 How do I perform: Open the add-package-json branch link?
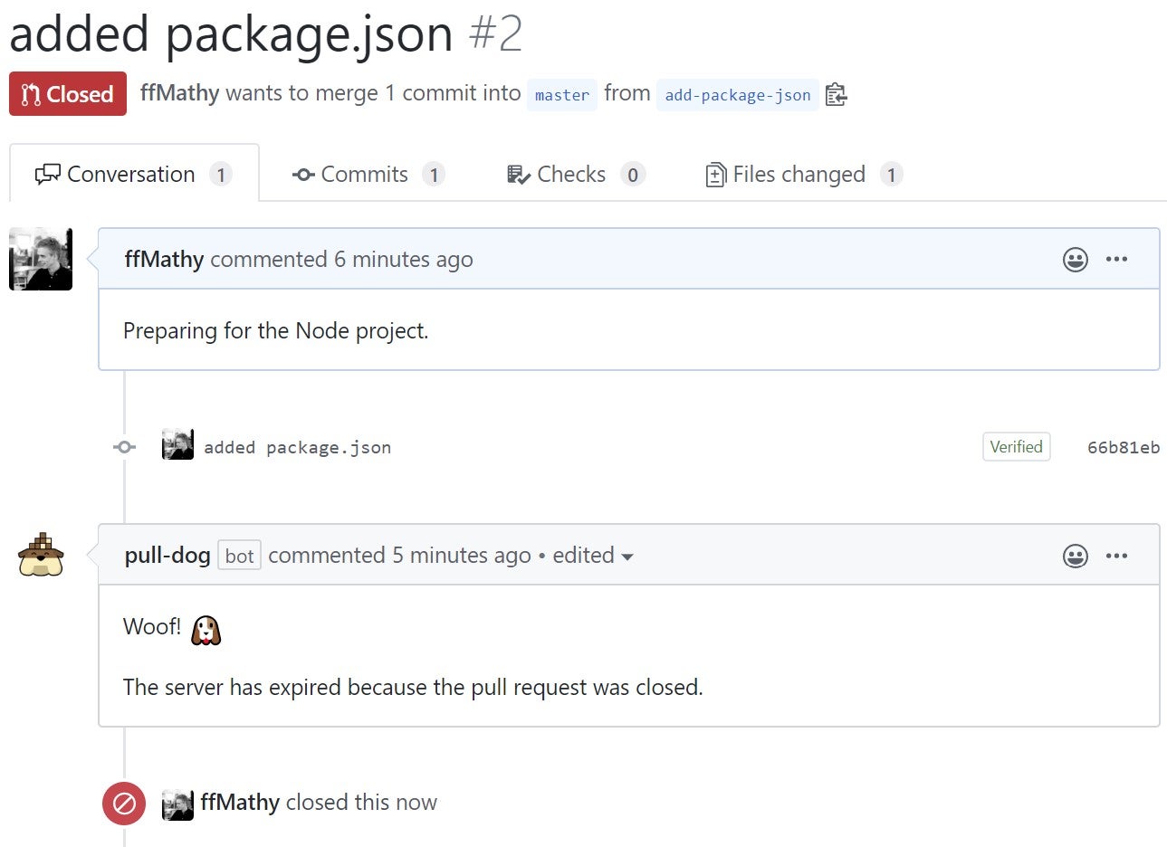pyautogui.click(x=737, y=95)
